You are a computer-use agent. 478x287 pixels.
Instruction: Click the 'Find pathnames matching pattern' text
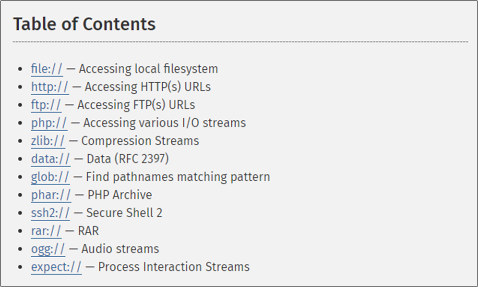(x=178, y=177)
